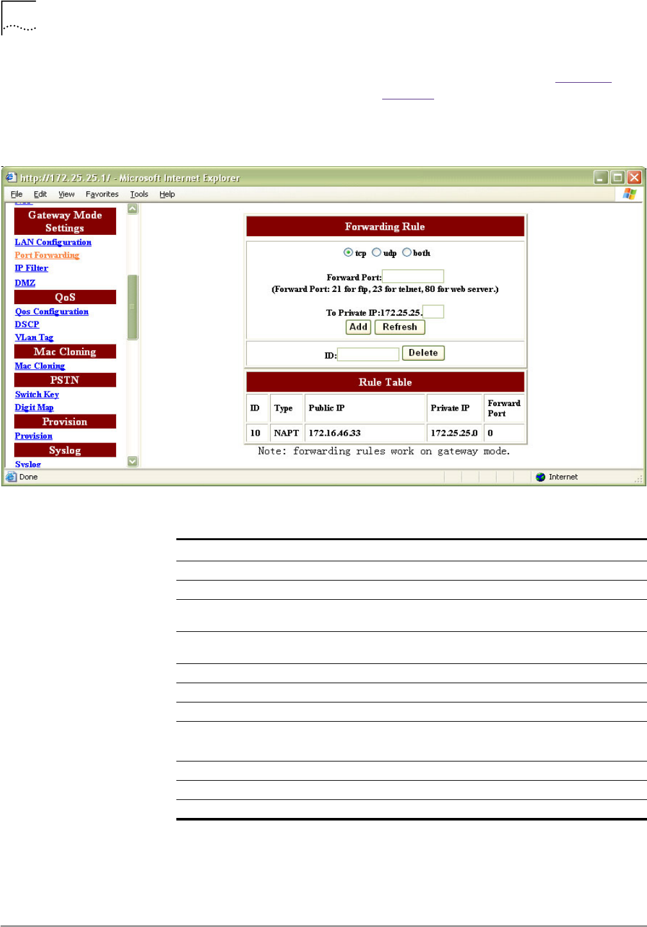
Task: Click the Windows flag logo icon
Action: point(630,194)
